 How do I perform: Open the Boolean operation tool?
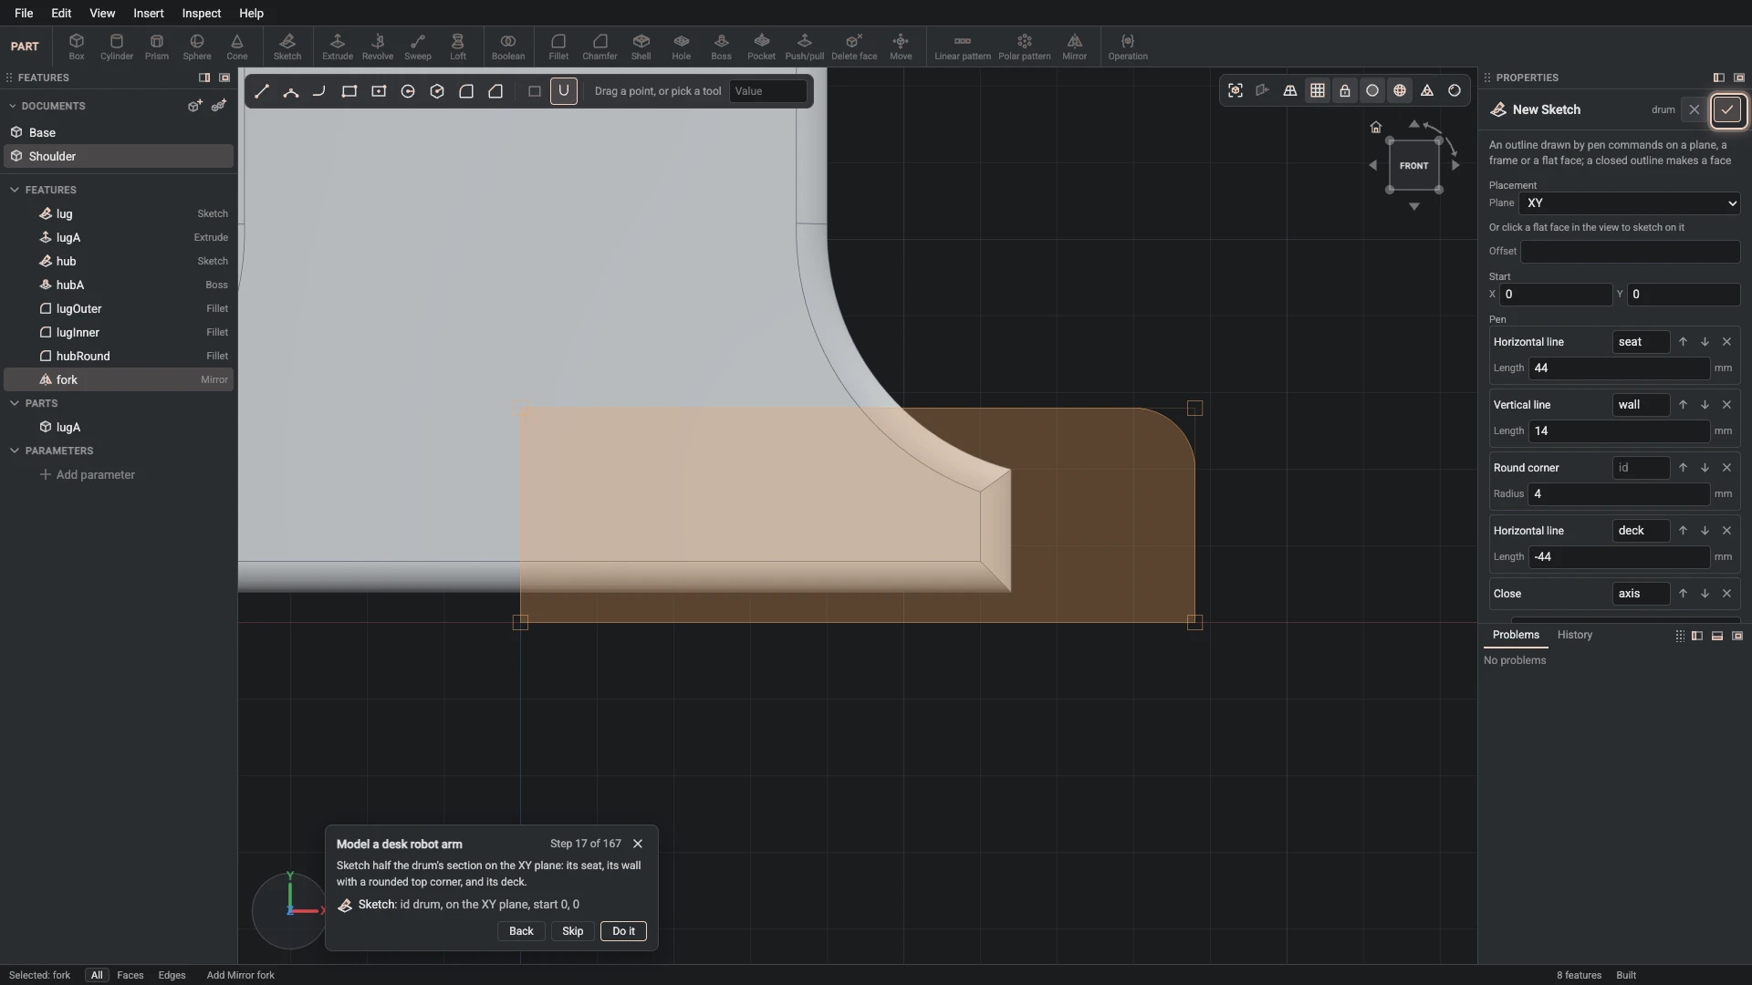508,47
